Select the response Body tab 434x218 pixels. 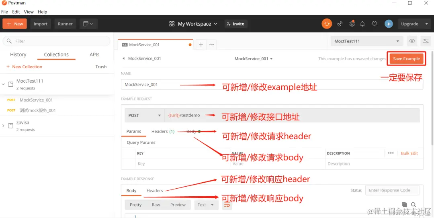point(131,191)
